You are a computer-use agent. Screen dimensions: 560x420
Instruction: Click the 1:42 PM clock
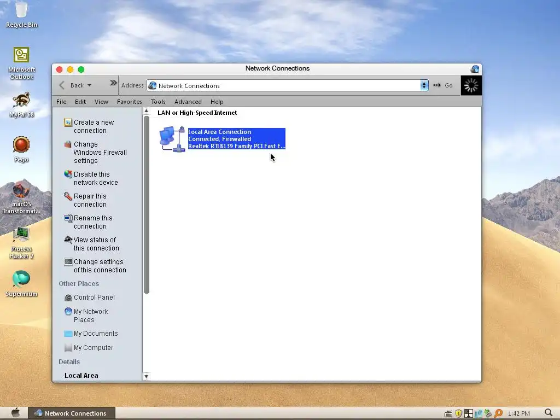click(519, 413)
